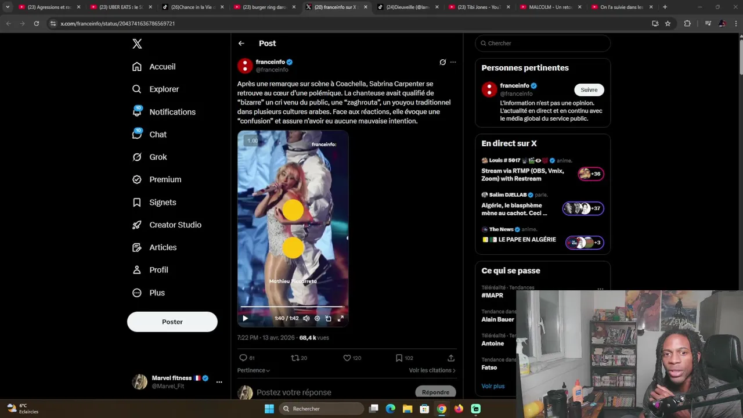Play the Sabrina Carpenter video
This screenshot has height=418, width=743.
click(245, 318)
